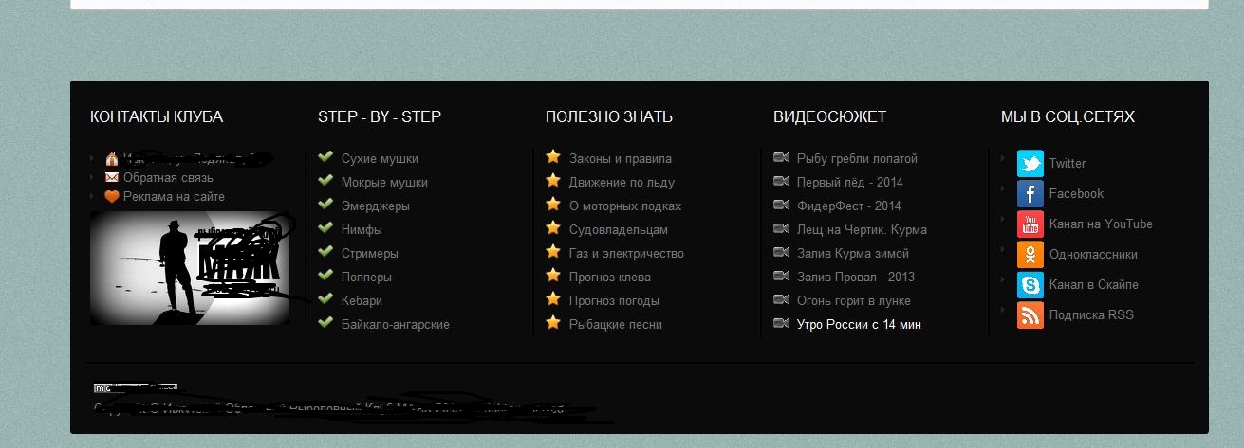Screen dimensions: 1244x448
Task: Click star icon beside Движение по льду
Action: pyautogui.click(x=553, y=180)
